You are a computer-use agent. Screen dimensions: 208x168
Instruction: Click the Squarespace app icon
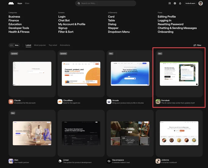pyautogui.click(x=109, y=161)
